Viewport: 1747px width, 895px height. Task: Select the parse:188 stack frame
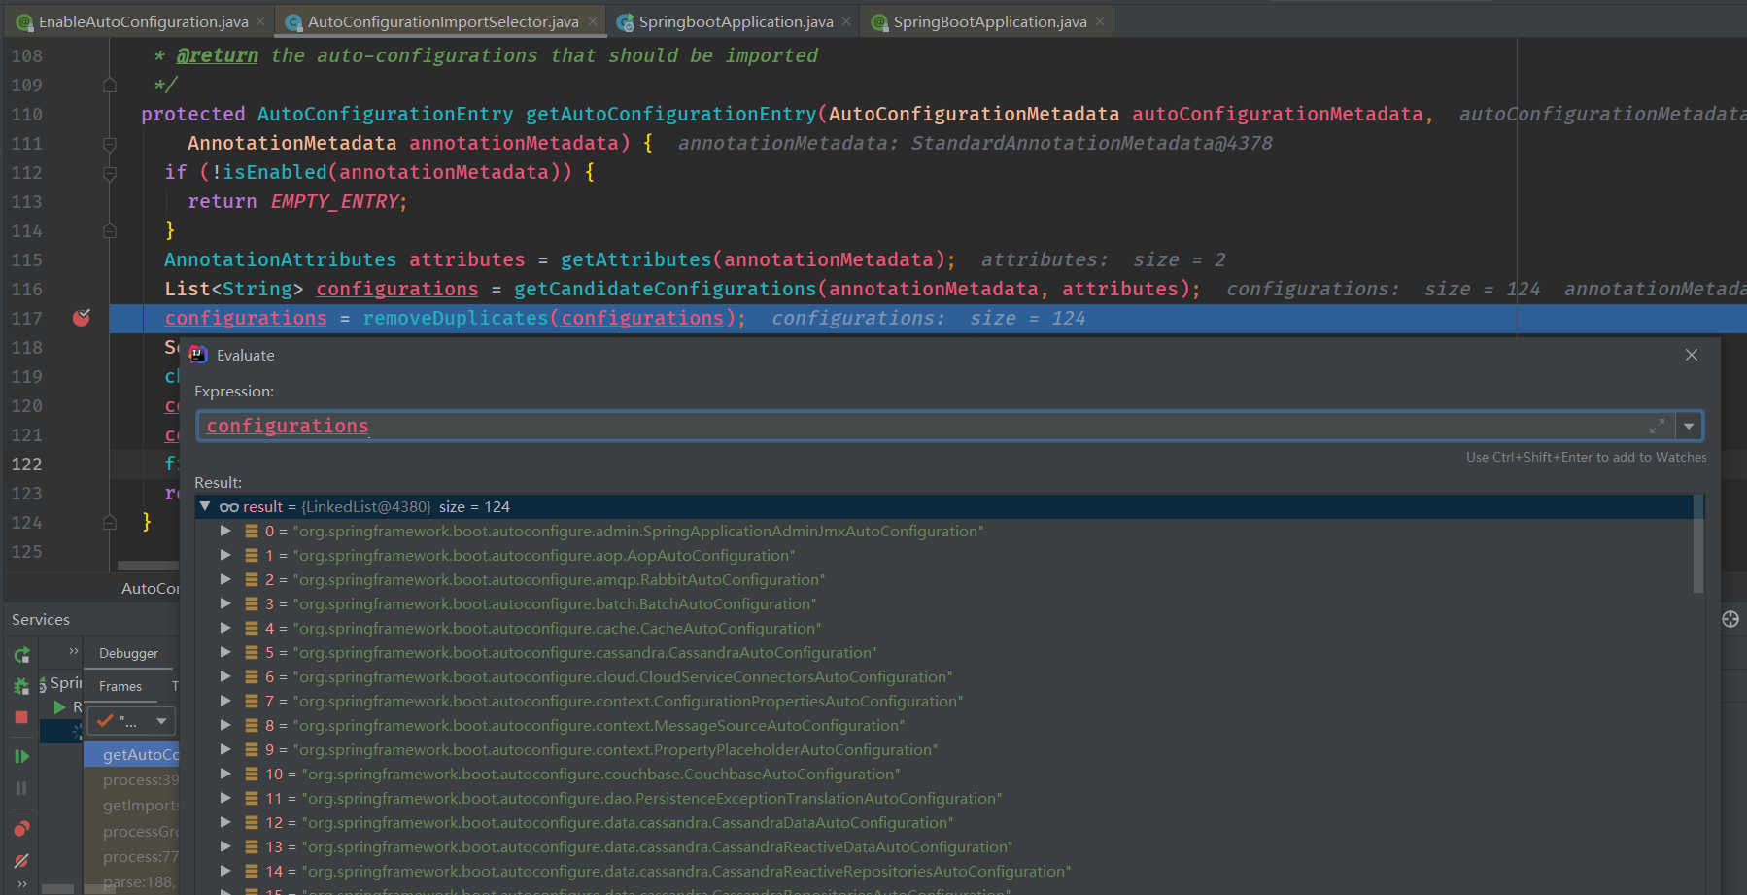132,881
